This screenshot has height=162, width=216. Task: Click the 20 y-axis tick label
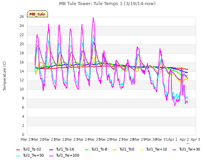click(x=22, y=44)
